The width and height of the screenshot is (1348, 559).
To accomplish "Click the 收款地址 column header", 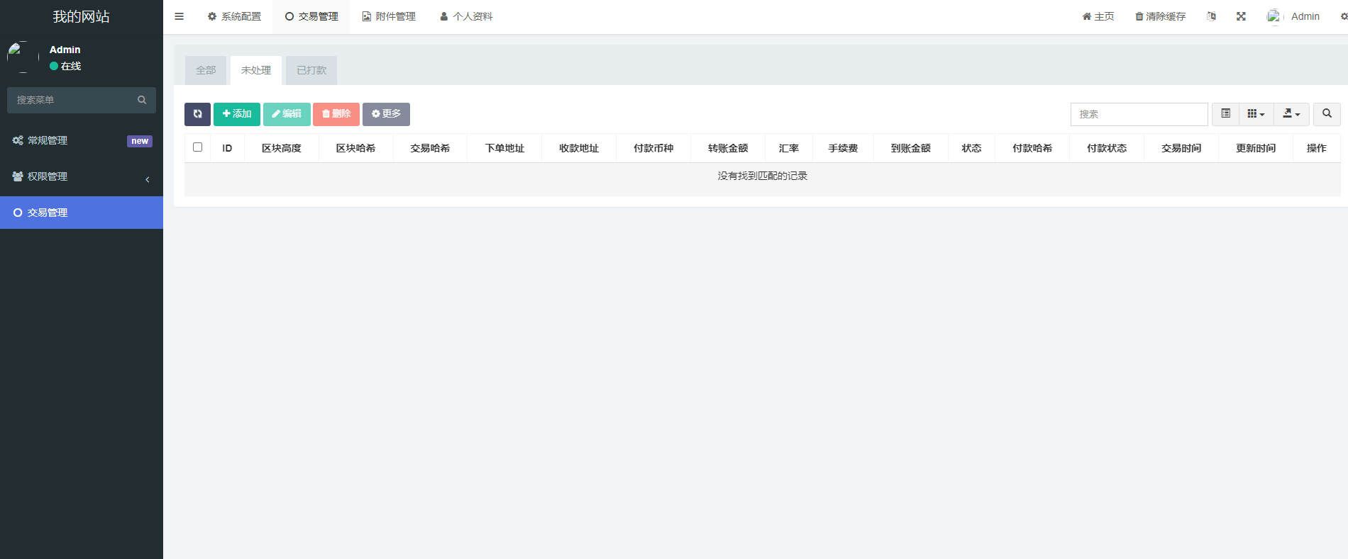I will (x=579, y=148).
